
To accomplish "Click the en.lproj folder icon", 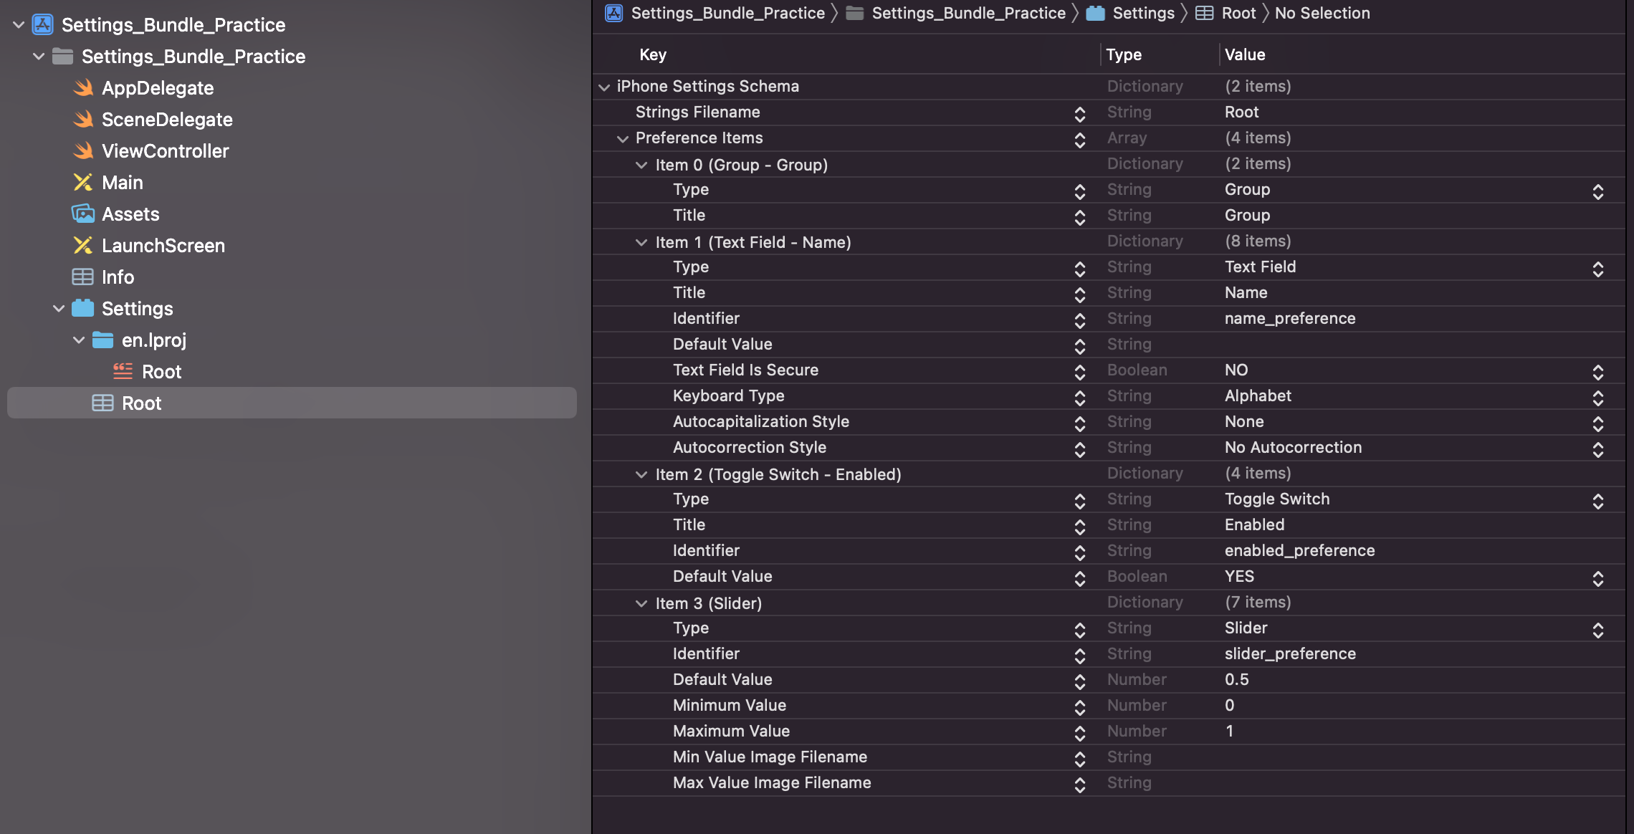I will pos(103,340).
